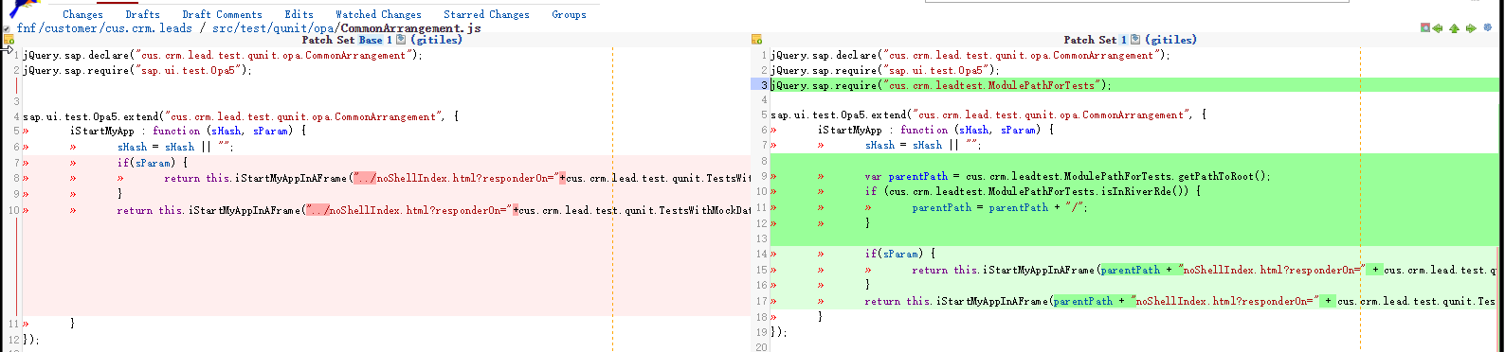Click right pane line number 17

click(761, 301)
